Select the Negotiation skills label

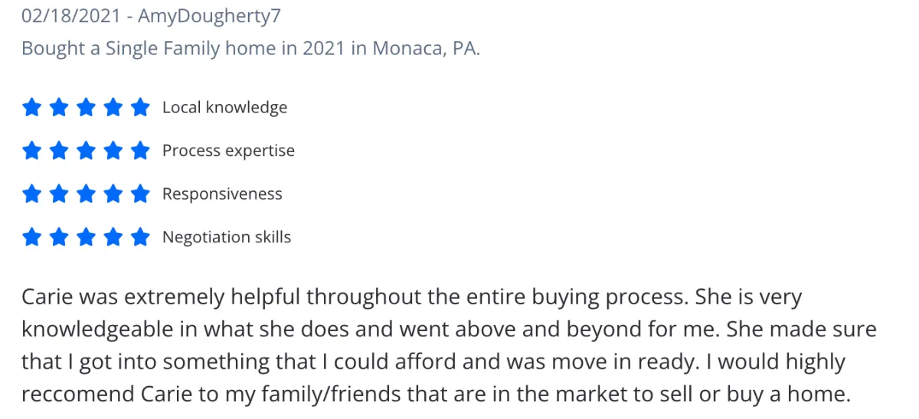coord(227,237)
